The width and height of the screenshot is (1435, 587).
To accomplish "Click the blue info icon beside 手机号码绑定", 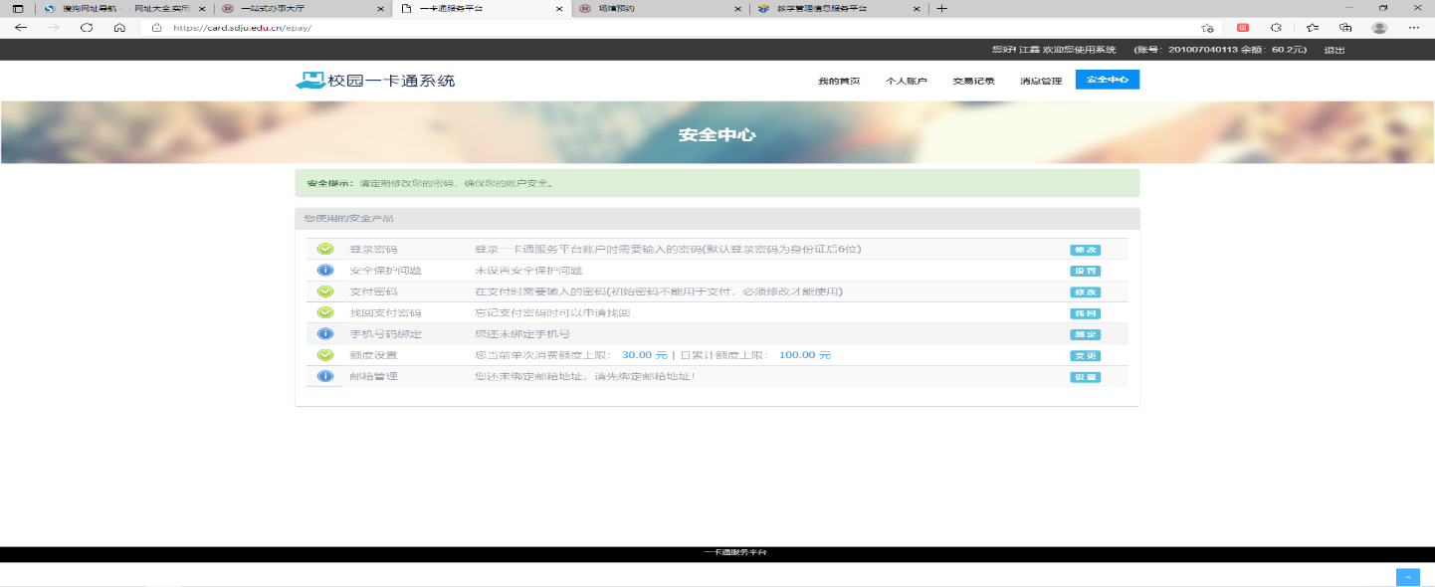I will click(325, 333).
